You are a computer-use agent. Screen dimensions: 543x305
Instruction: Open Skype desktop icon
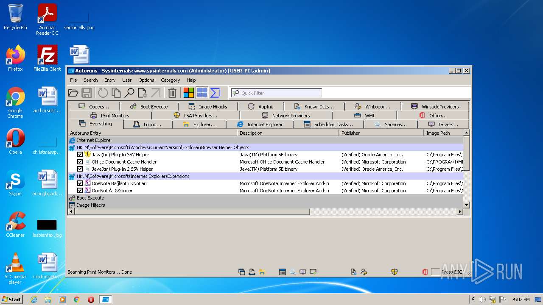(x=15, y=183)
